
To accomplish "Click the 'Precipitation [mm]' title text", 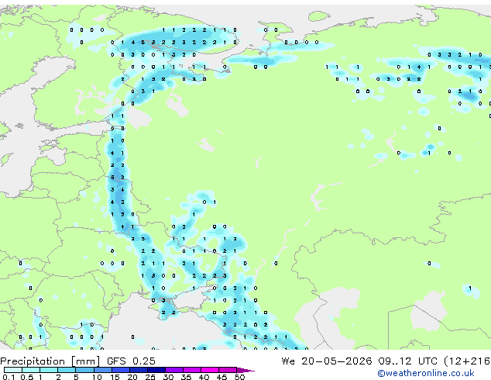I will pos(50,361).
